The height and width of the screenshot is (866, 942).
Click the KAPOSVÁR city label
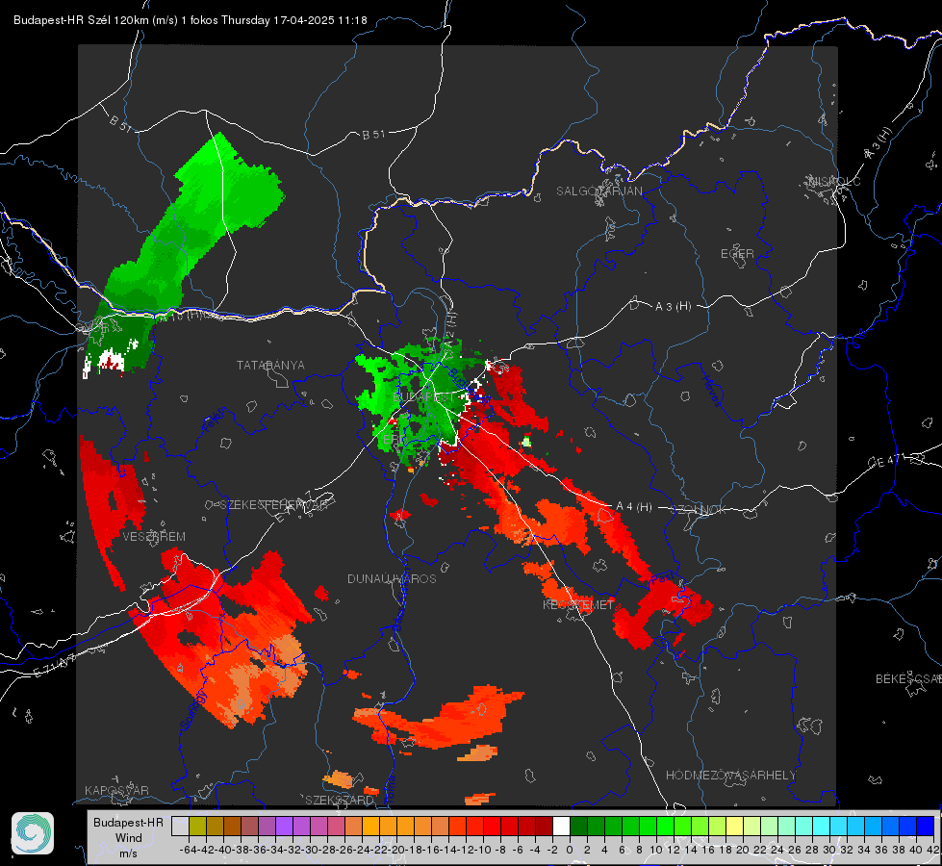tap(116, 790)
